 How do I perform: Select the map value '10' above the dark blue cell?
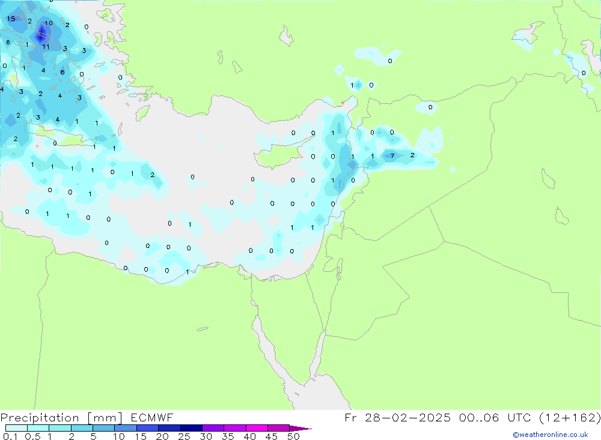48,23
